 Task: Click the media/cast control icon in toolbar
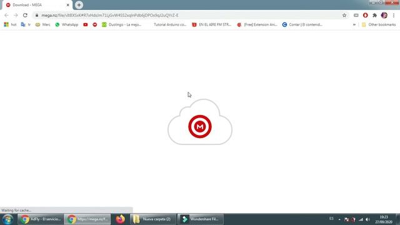click(356, 15)
